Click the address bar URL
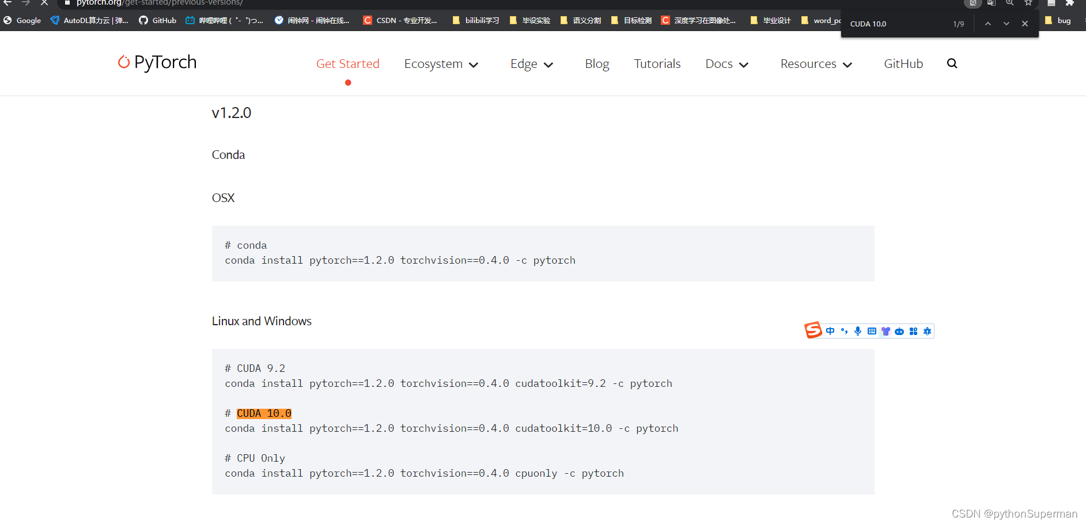Image resolution: width=1086 pixels, height=525 pixels. (160, 3)
